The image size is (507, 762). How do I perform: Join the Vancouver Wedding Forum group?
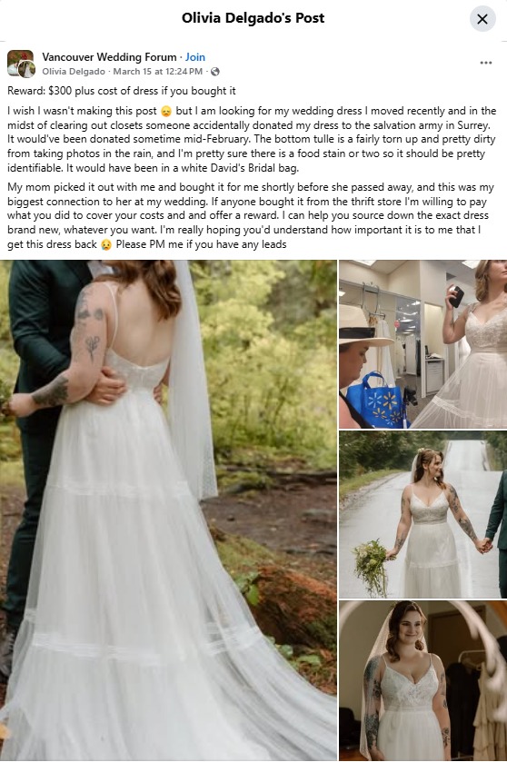pyautogui.click(x=195, y=57)
